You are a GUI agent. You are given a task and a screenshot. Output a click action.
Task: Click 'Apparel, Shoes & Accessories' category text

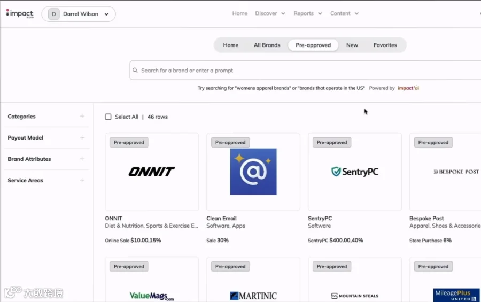445,226
